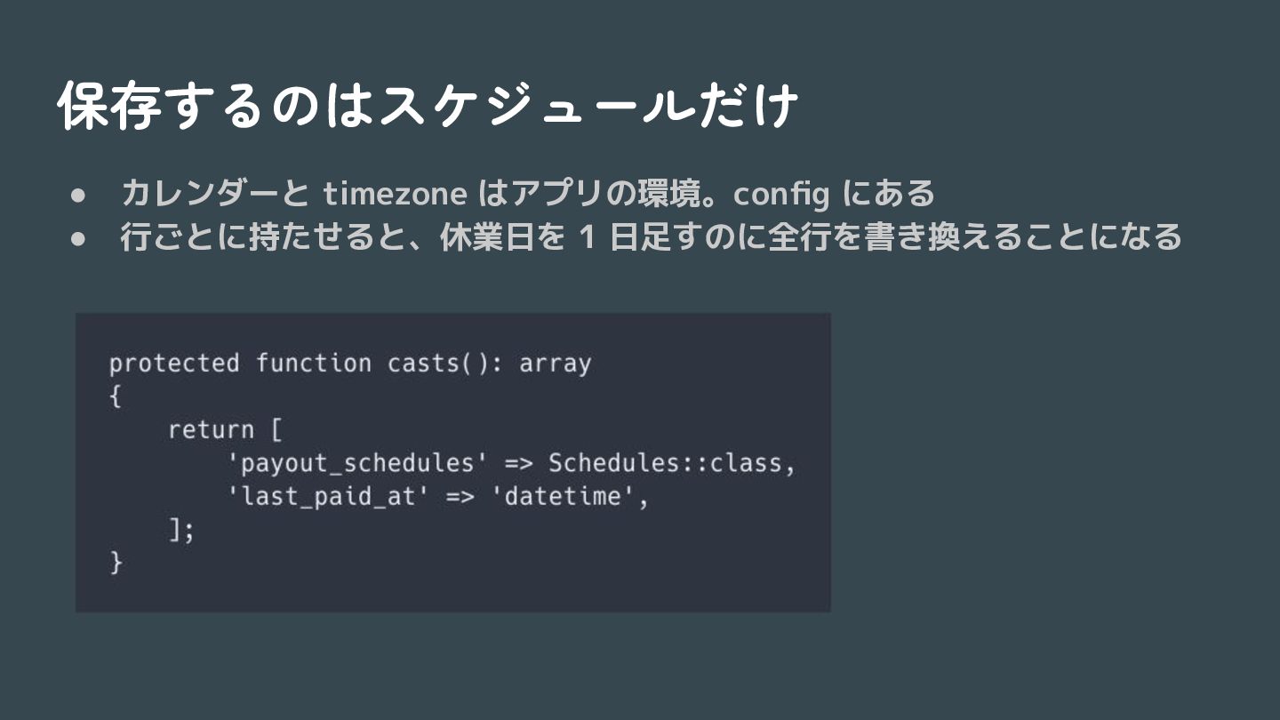Click the text 休業日を in second bullet
1280x720 pixels.
click(503, 237)
